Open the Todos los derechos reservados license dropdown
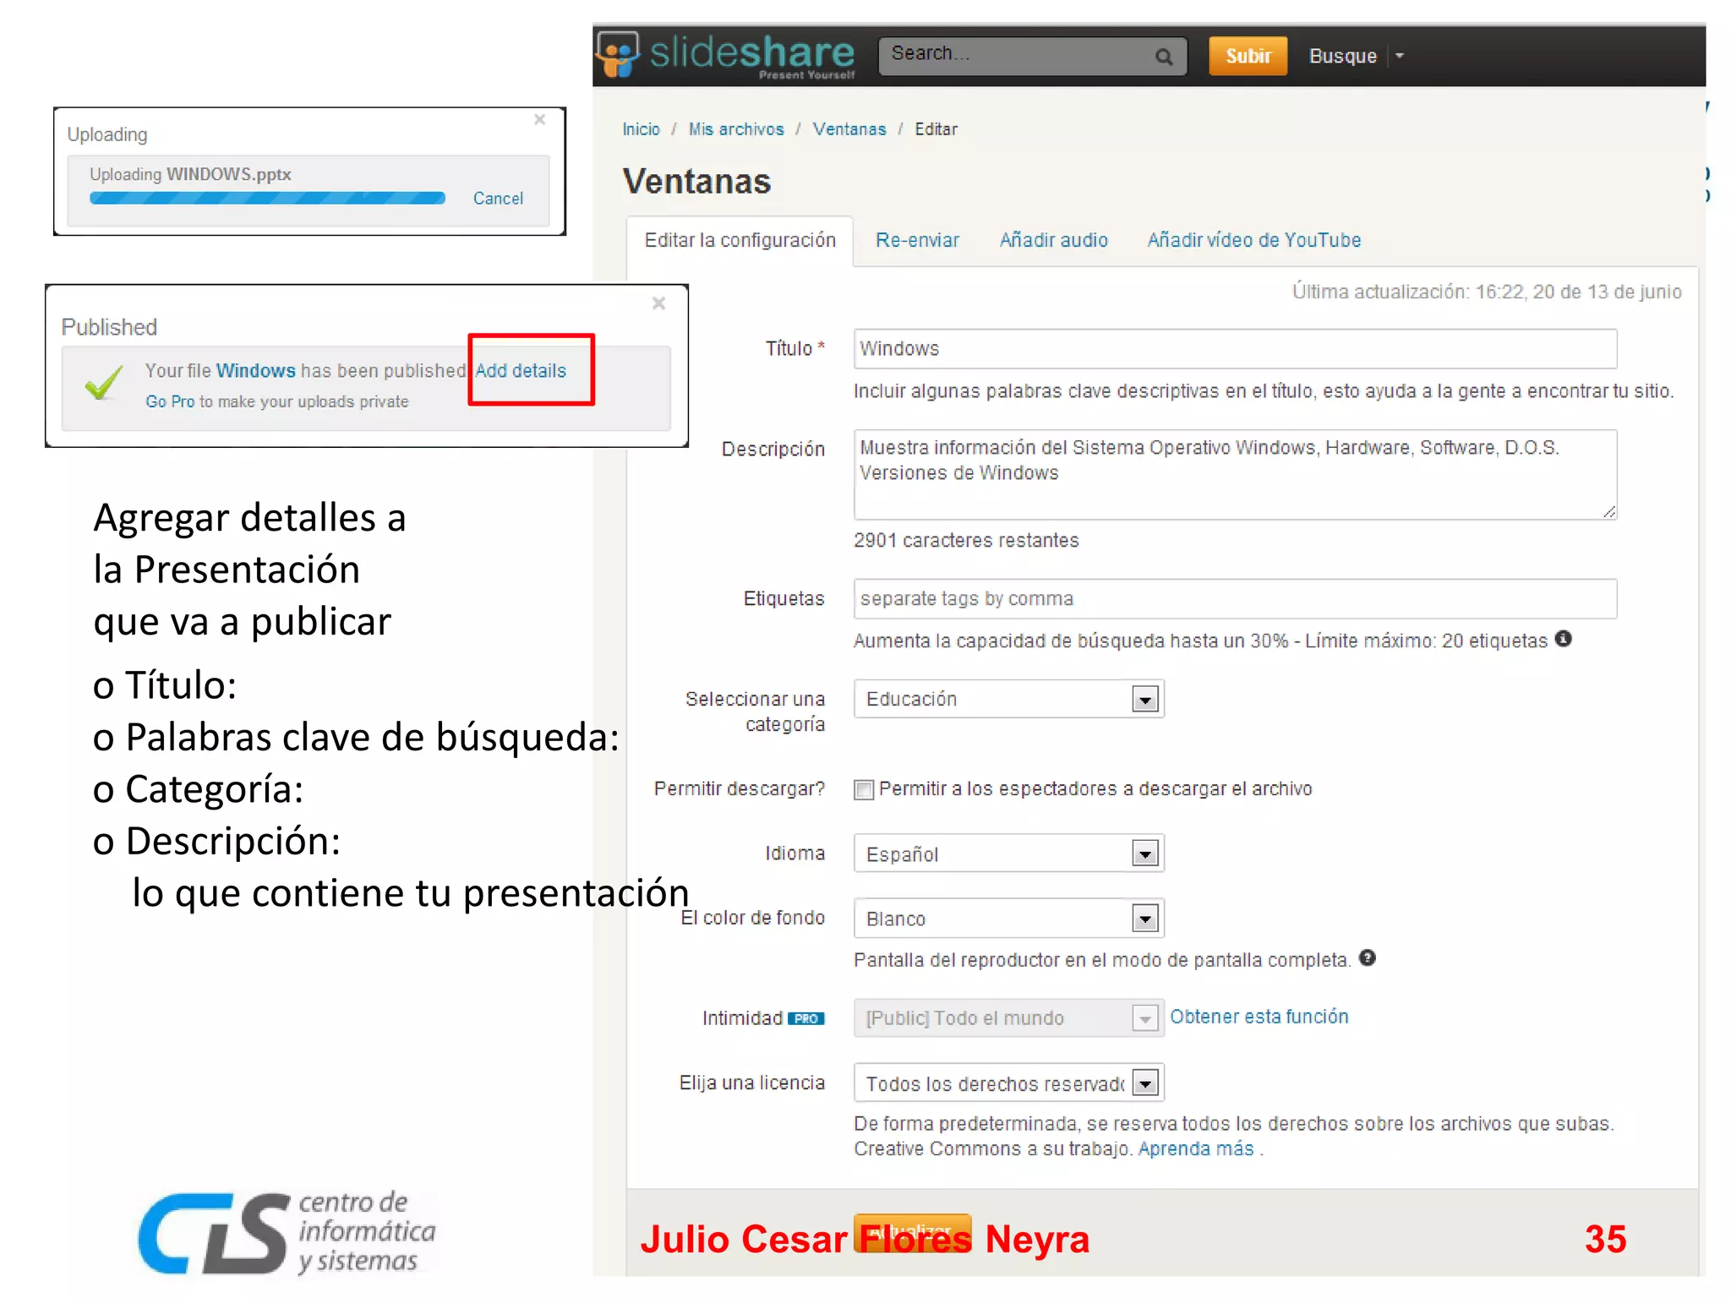 (1008, 1083)
